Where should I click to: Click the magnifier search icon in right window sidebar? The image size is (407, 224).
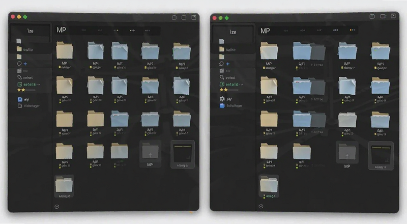[x=222, y=77]
